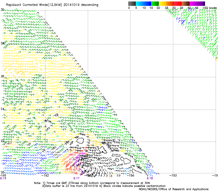Viewport: 218px width, 191px height.
Task: Click the purple 9:17 time stamp
Action: 76,178
